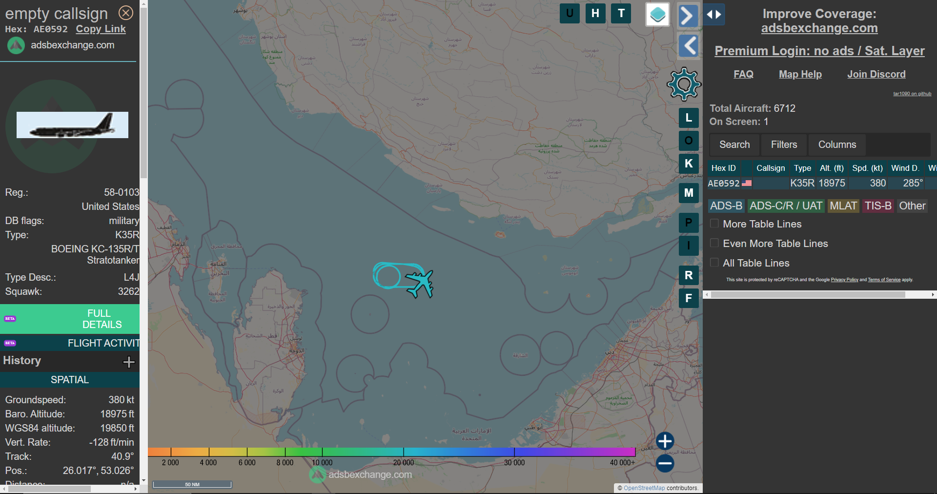Sort table by Alt. (ft) column
The width and height of the screenshot is (937, 494).
832,168
